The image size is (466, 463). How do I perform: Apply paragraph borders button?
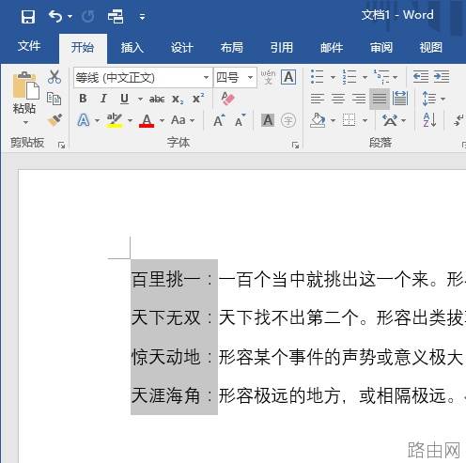pos(349,120)
